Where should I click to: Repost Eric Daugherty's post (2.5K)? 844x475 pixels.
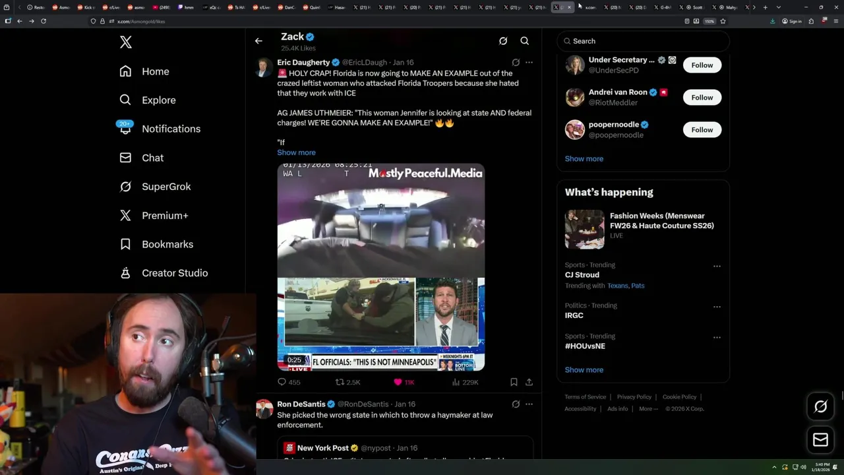[x=347, y=382]
